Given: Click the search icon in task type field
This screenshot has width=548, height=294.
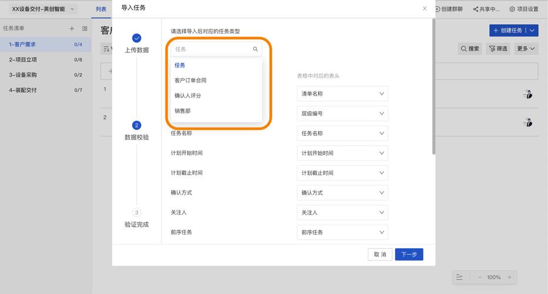Looking at the screenshot, I should [255, 49].
